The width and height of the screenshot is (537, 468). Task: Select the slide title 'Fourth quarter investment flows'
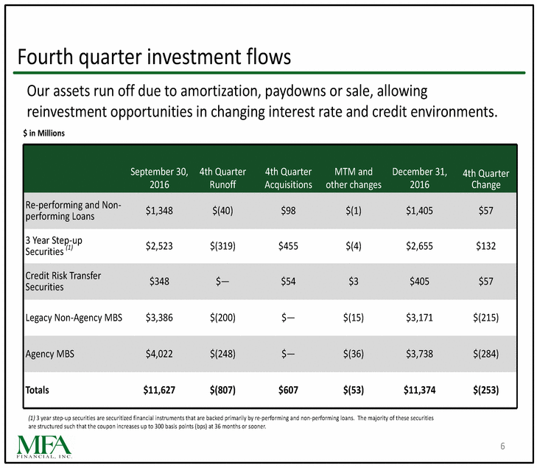coord(154,57)
